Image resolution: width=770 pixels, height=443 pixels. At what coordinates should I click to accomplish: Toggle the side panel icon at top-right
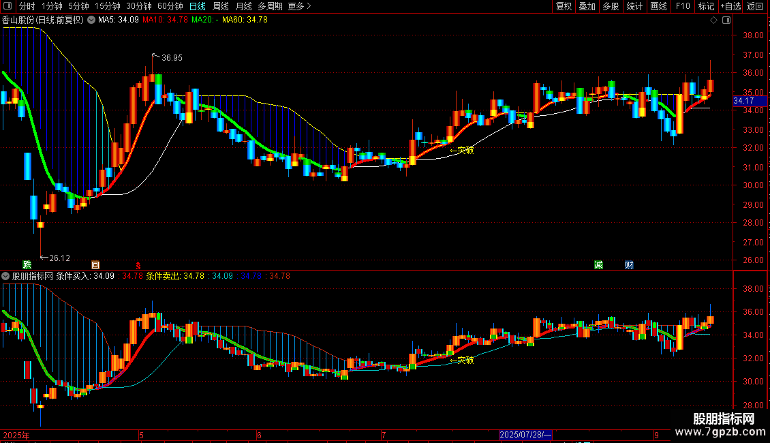pos(726,20)
